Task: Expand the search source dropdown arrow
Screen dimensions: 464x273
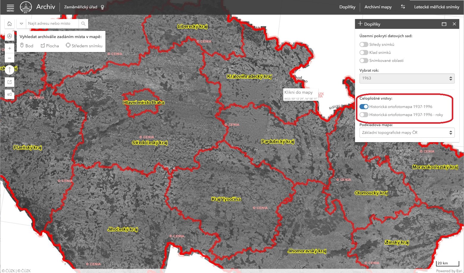Action: (x=21, y=23)
